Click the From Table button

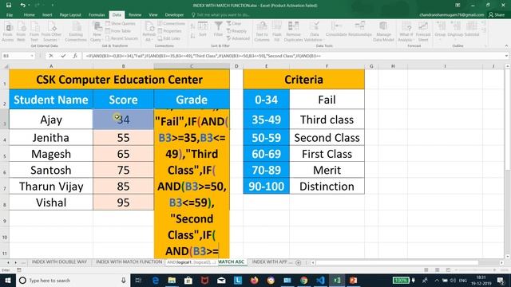pyautogui.click(x=118, y=31)
